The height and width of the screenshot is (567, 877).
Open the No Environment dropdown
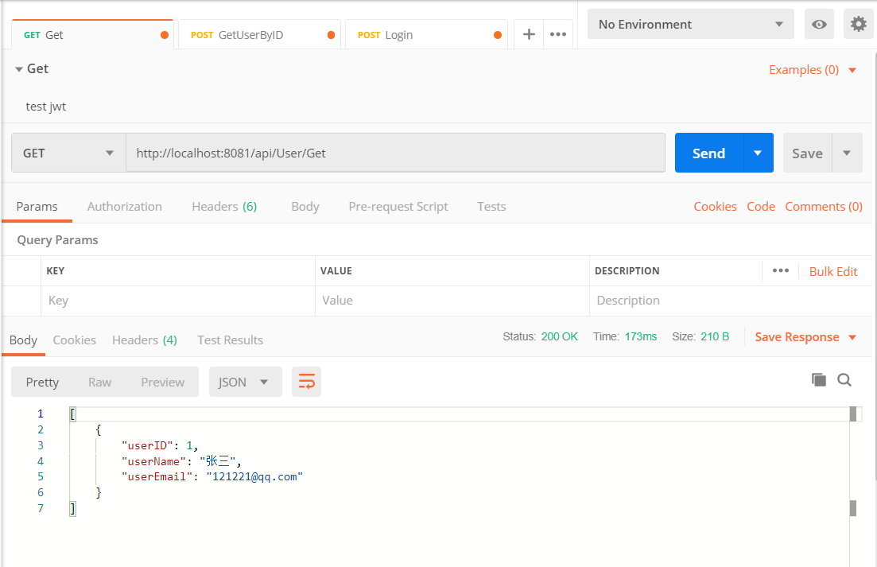[691, 24]
